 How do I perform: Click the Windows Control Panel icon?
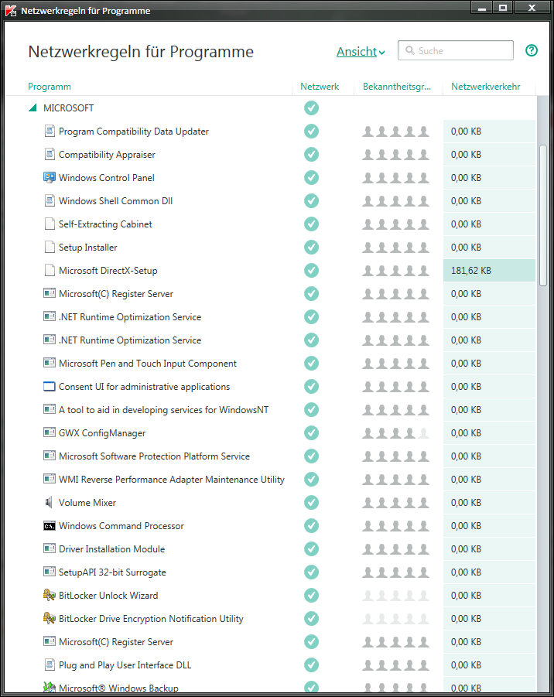50,177
